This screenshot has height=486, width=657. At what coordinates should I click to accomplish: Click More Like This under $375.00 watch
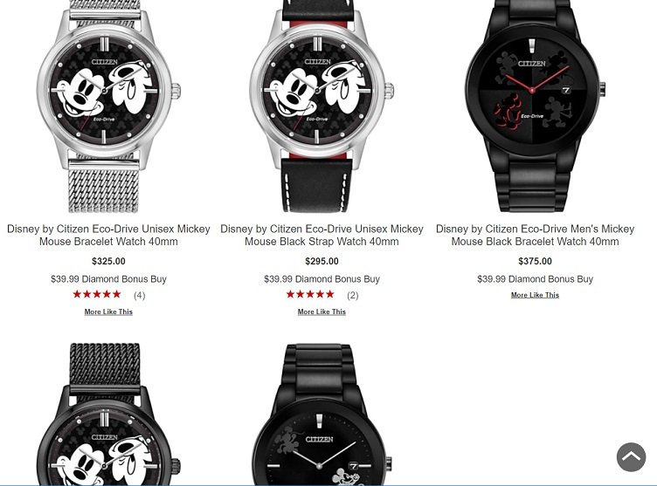(x=535, y=295)
